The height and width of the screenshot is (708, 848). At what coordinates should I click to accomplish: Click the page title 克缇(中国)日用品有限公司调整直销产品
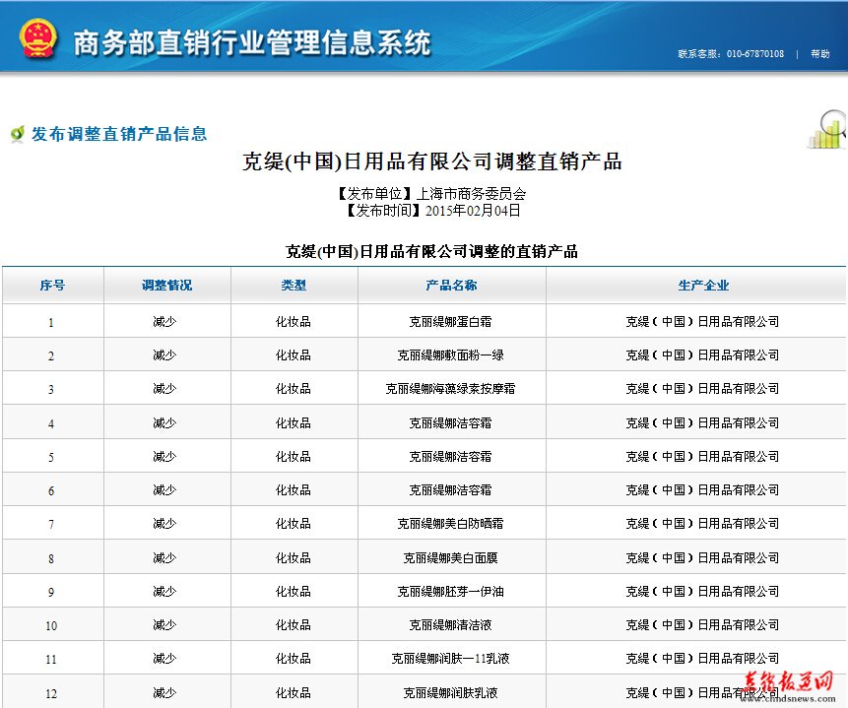(x=431, y=161)
